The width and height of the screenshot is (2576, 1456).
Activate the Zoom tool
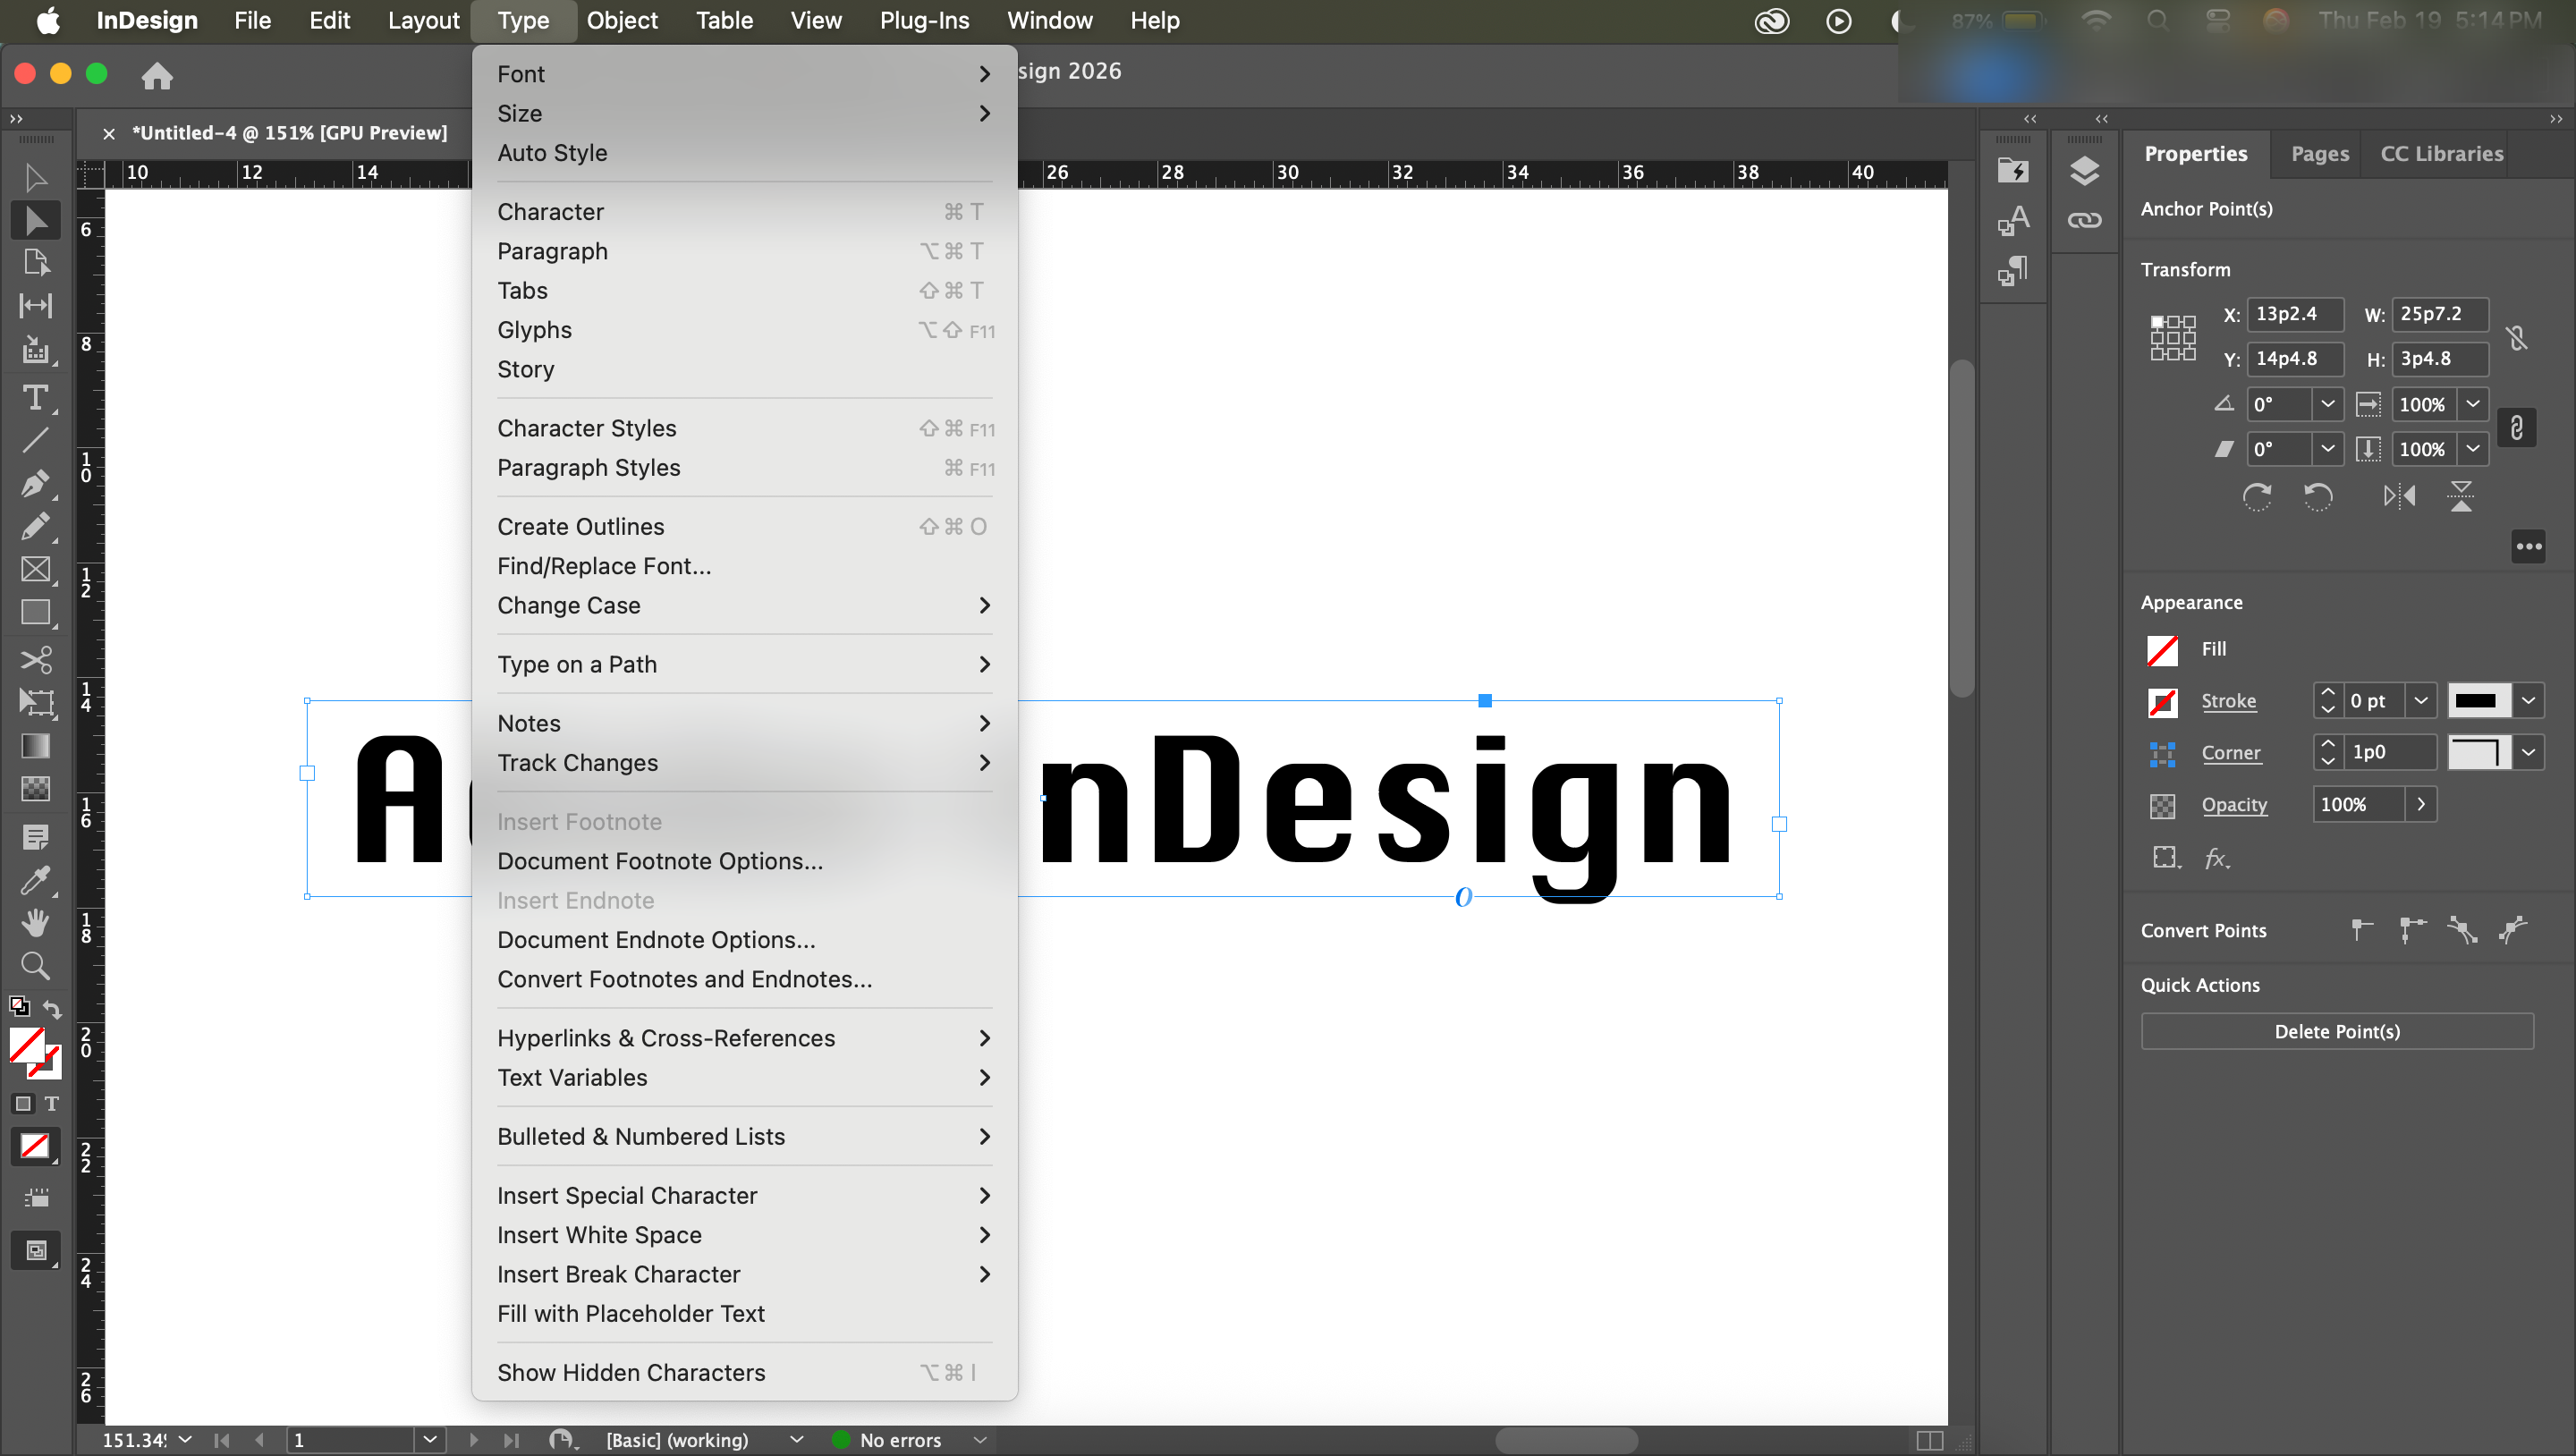pyautogui.click(x=35, y=966)
